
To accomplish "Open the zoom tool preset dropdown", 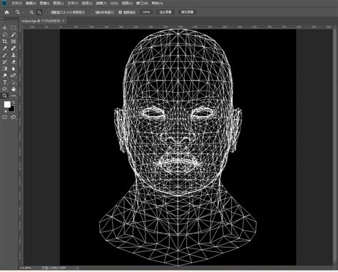I will point(19,12).
